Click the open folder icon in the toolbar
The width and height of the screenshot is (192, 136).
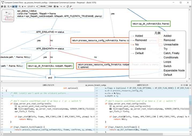58,6
